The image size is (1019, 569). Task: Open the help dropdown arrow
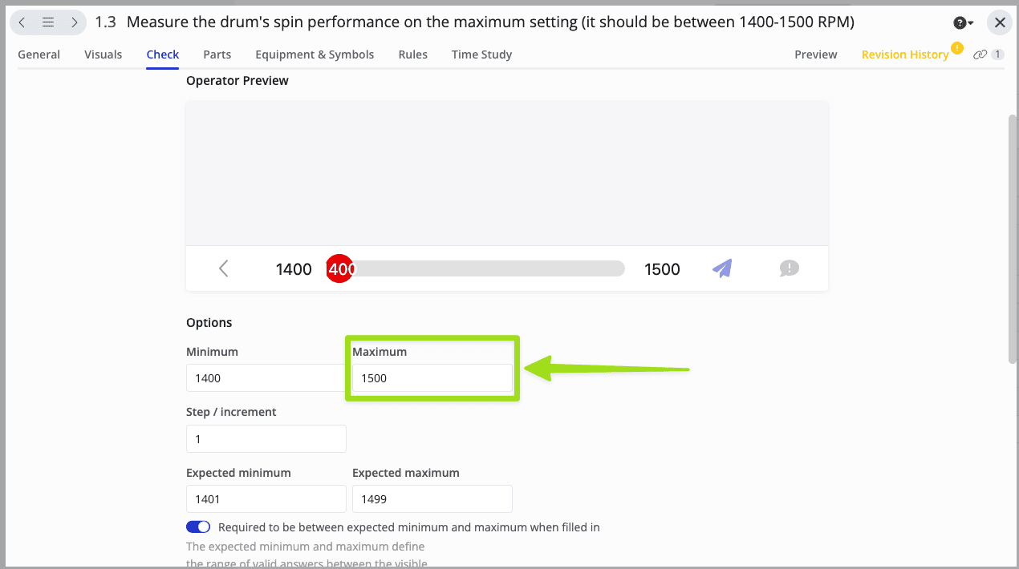tap(970, 23)
